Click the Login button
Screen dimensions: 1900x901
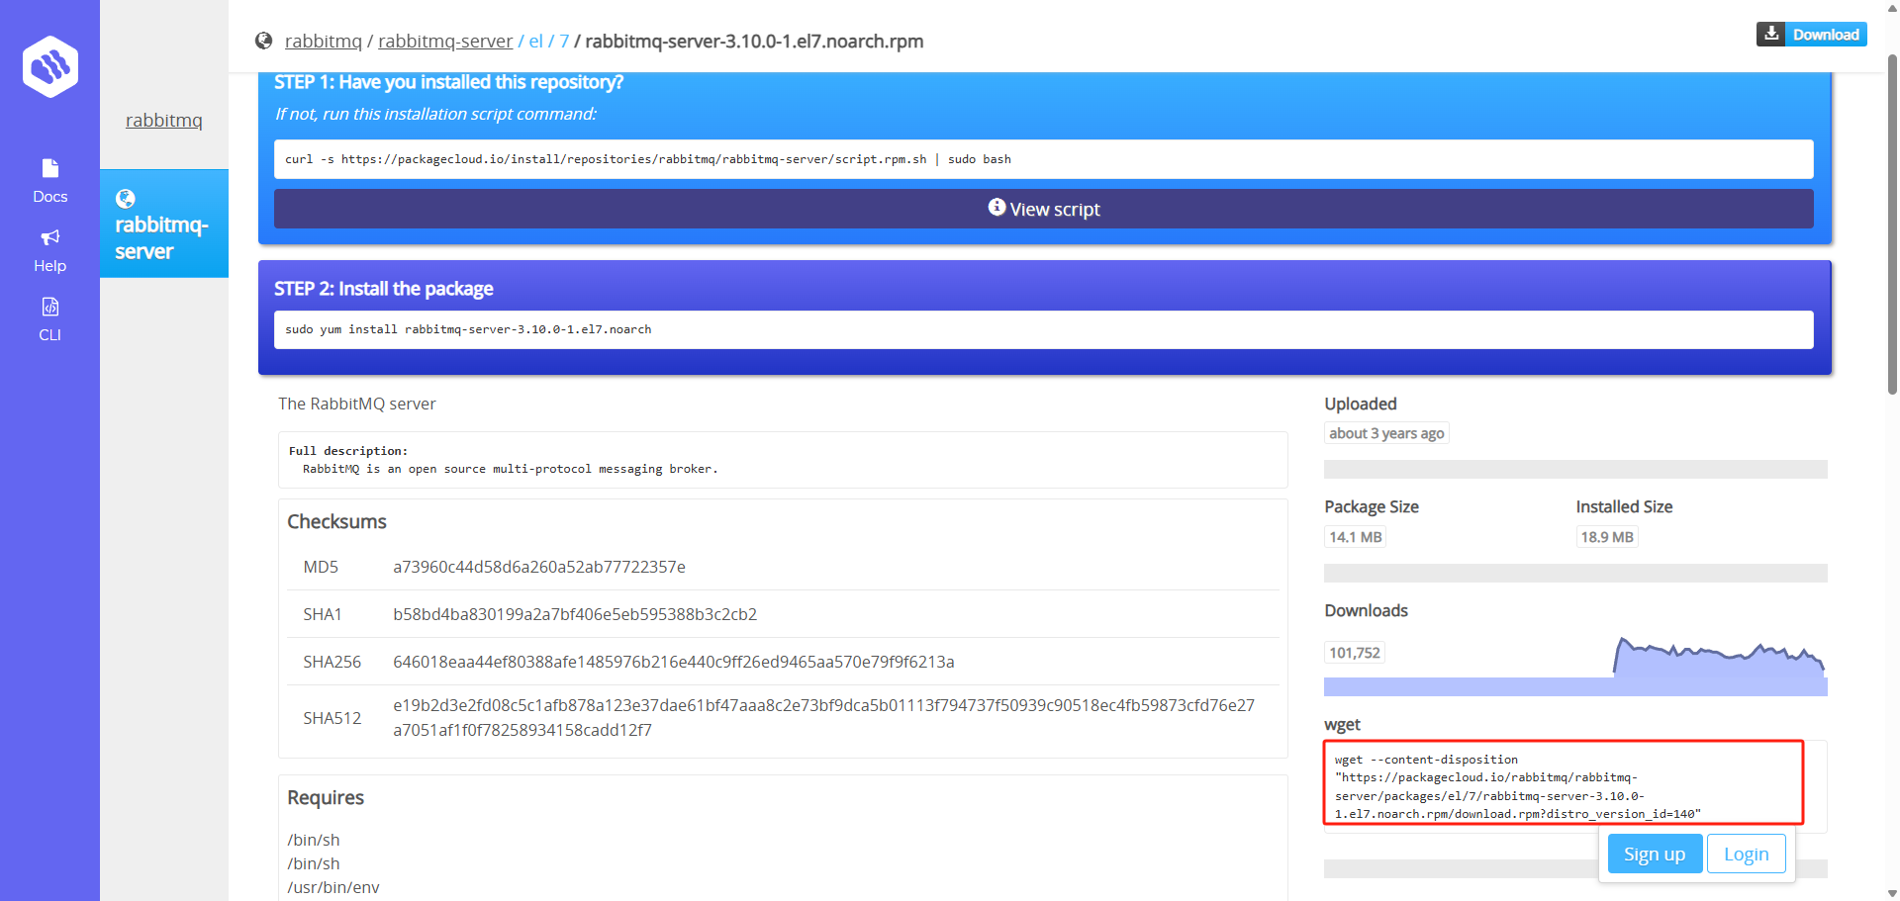[1747, 854]
